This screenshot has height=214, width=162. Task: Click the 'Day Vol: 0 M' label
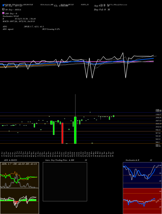[102, 10]
